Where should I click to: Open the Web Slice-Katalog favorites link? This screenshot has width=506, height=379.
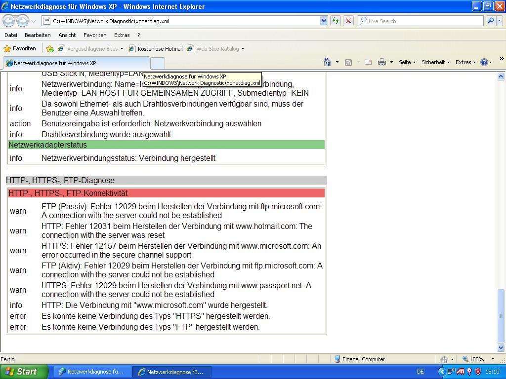click(215, 49)
